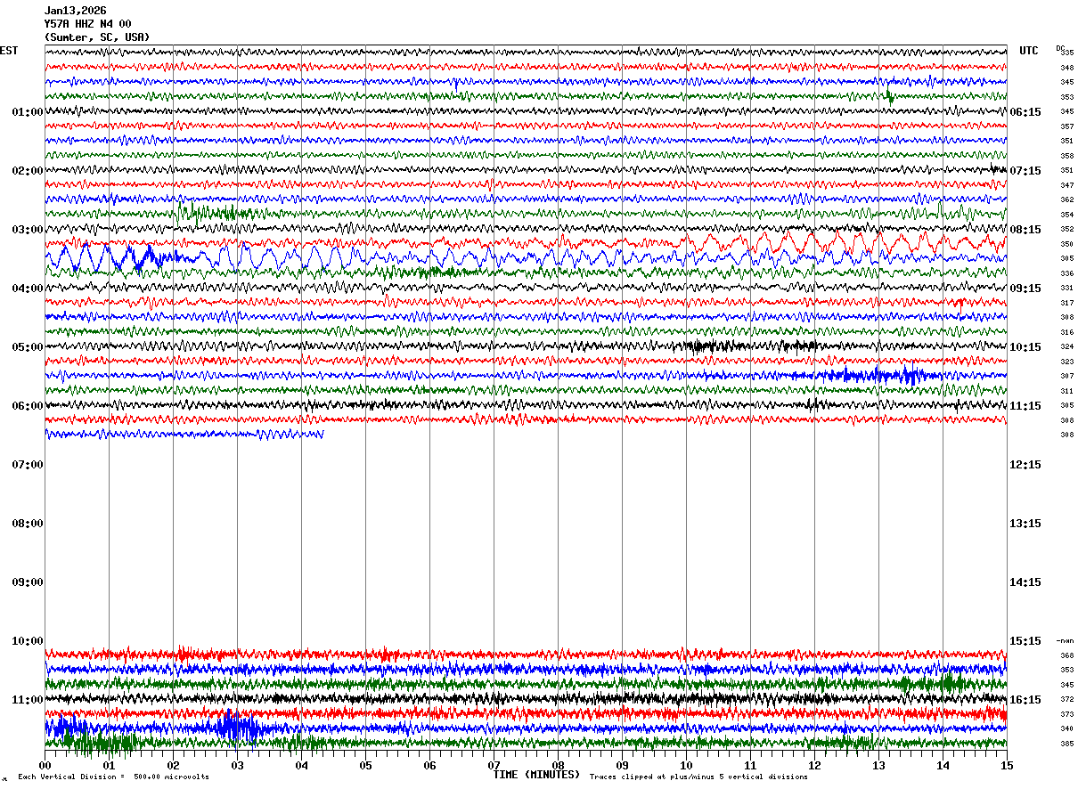Click the '05:00' EST time label
1078x789 pixels.
28,347
